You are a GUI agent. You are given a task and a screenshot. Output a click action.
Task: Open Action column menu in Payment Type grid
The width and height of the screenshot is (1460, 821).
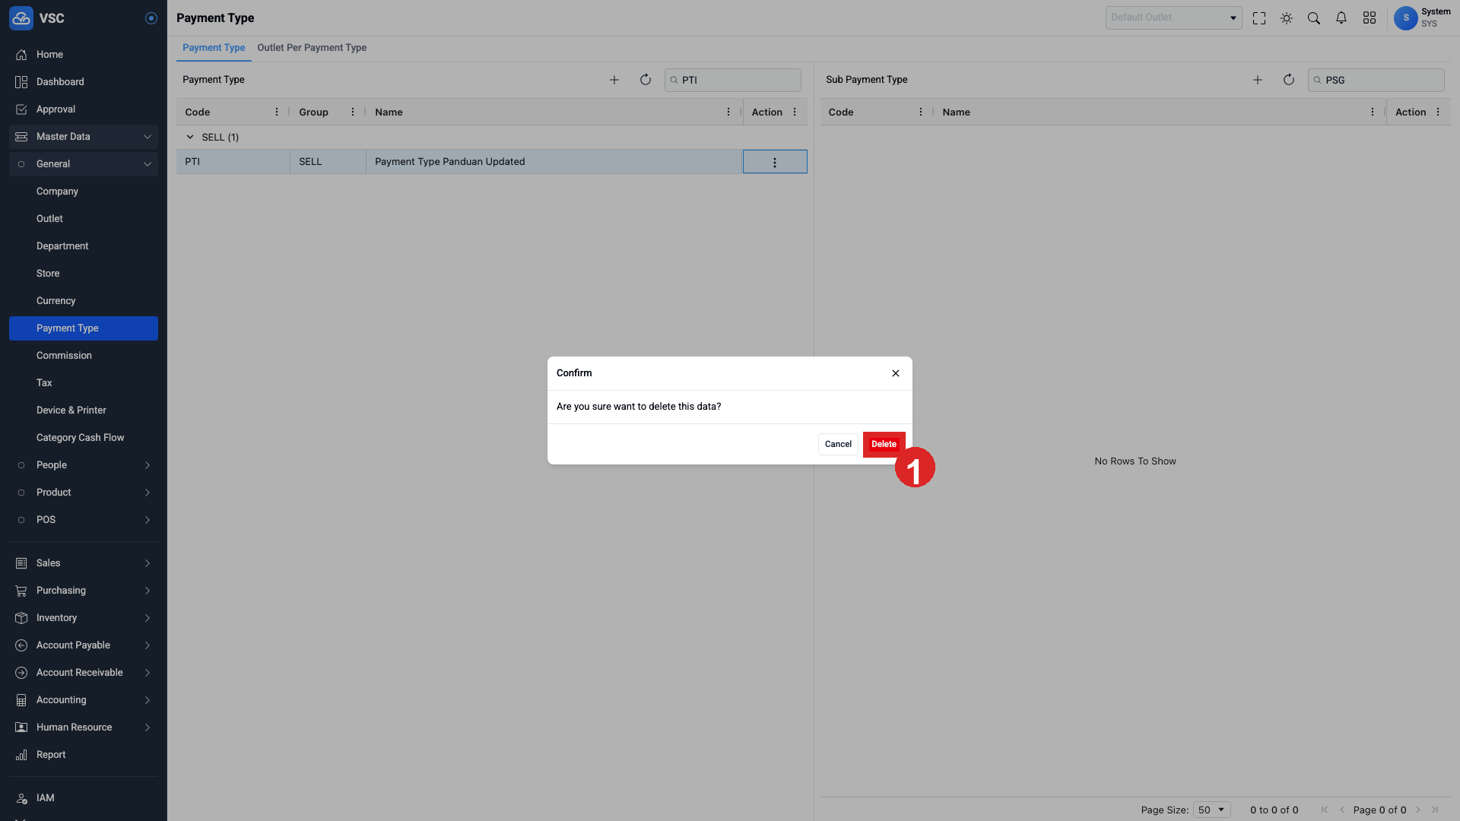795,112
